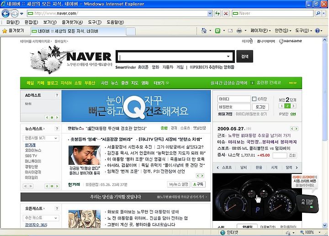Screen dimensions: 329x236
Task: Open the recent pages dropdown next to Forward
Action: tap(21, 14)
